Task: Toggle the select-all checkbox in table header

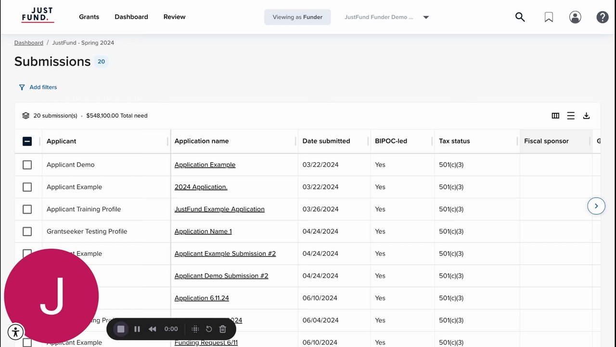Action: click(27, 141)
